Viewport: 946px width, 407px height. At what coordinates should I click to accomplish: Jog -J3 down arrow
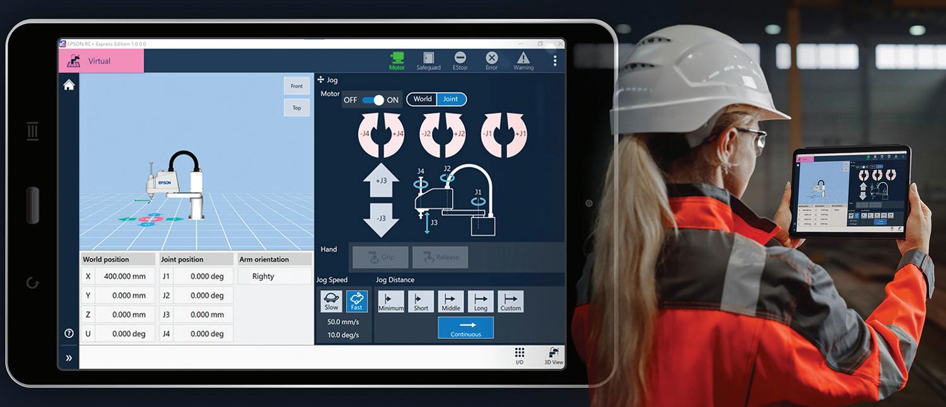pyautogui.click(x=382, y=219)
